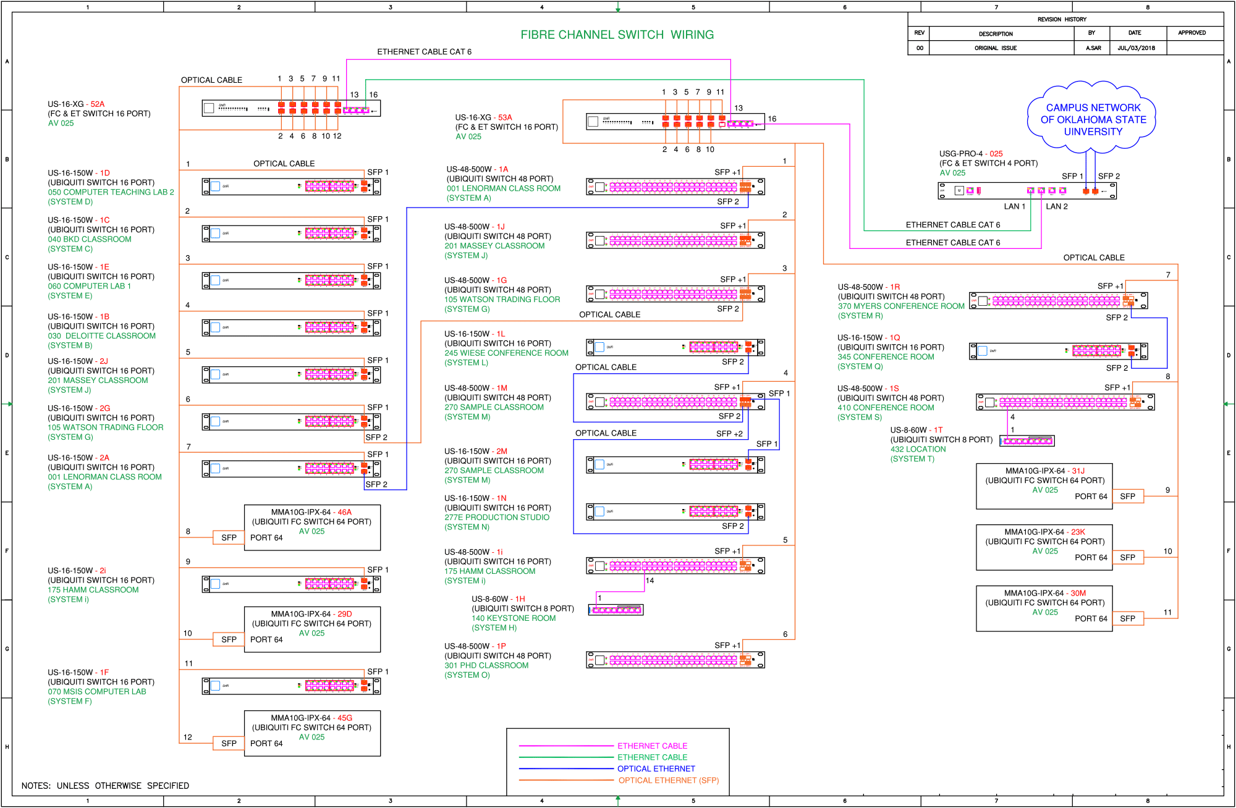
Task: Select the SFP box of MMA10G-IPX-64 45G
Action: [x=229, y=743]
